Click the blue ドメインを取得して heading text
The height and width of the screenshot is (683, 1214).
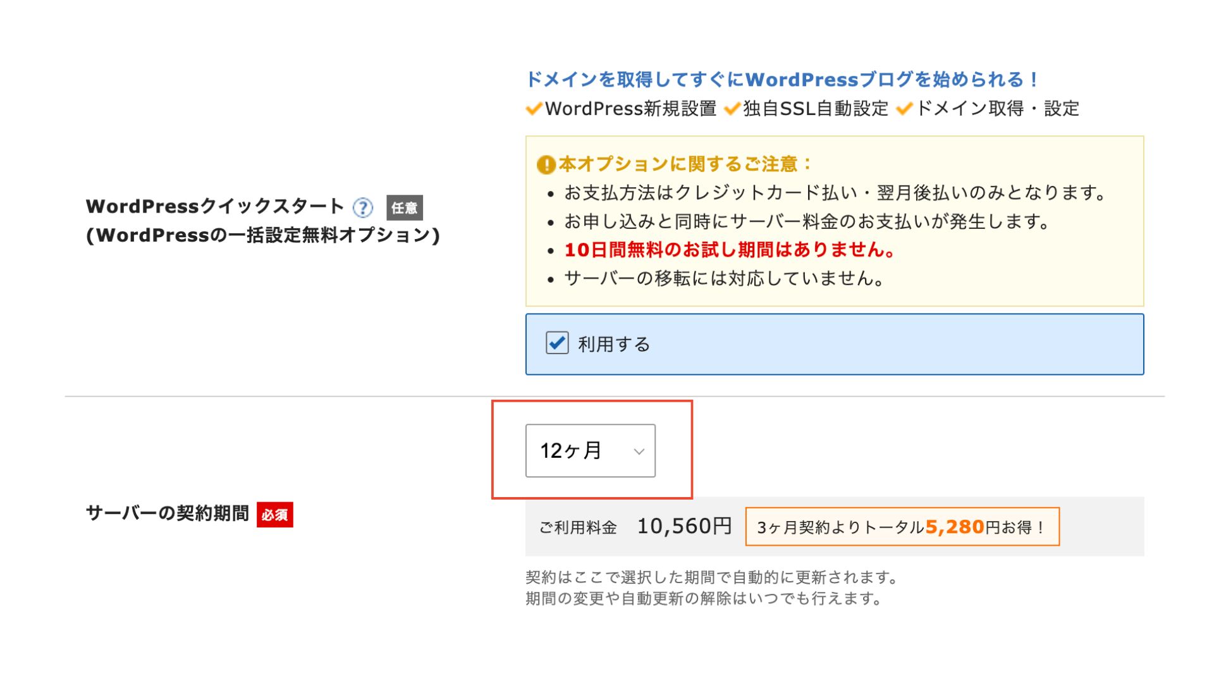[x=783, y=80]
